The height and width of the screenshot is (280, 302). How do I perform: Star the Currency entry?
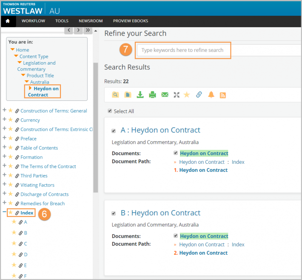(x=10, y=120)
